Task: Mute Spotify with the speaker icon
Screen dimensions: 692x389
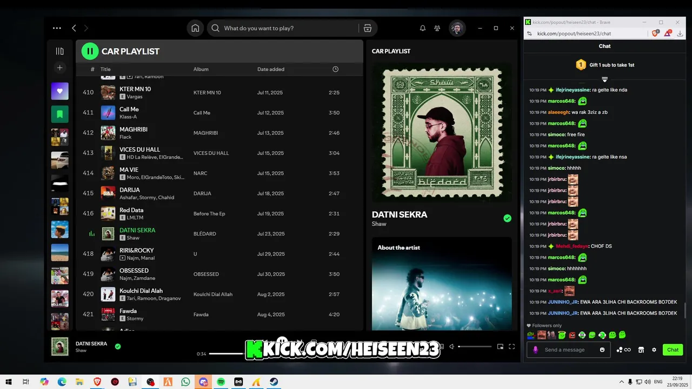Action: (x=452, y=347)
